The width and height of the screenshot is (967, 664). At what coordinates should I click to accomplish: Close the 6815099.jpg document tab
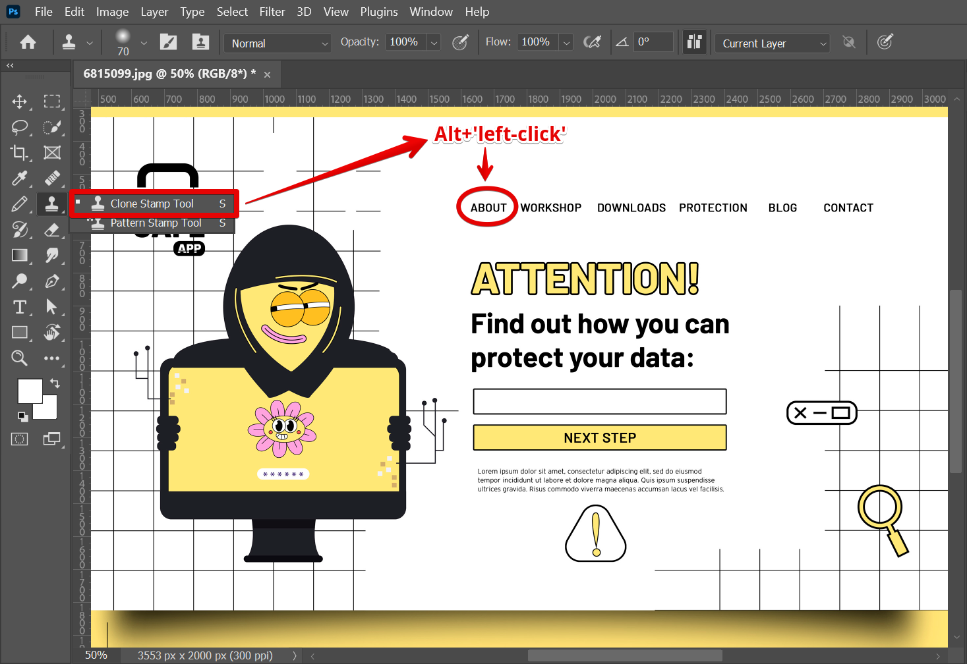pos(267,75)
